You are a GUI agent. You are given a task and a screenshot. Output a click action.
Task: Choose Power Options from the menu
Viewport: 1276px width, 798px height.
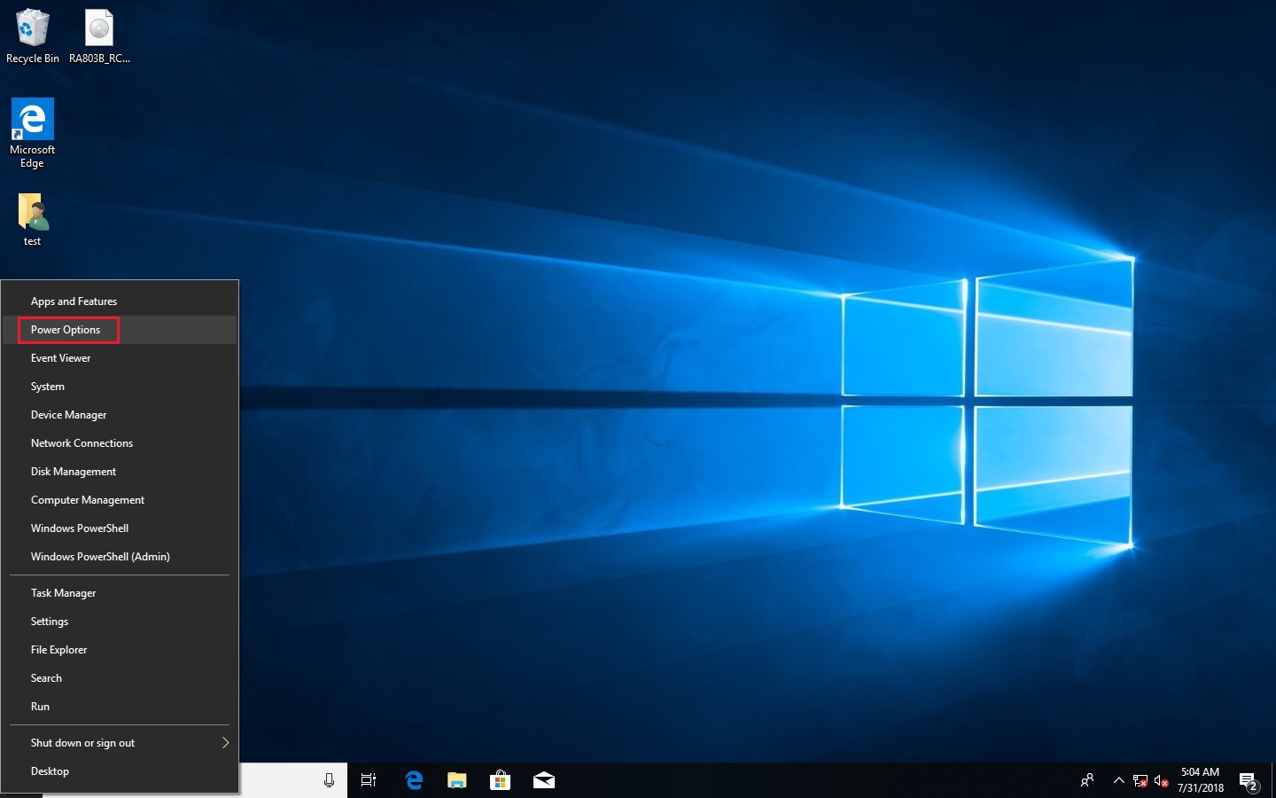120,330
